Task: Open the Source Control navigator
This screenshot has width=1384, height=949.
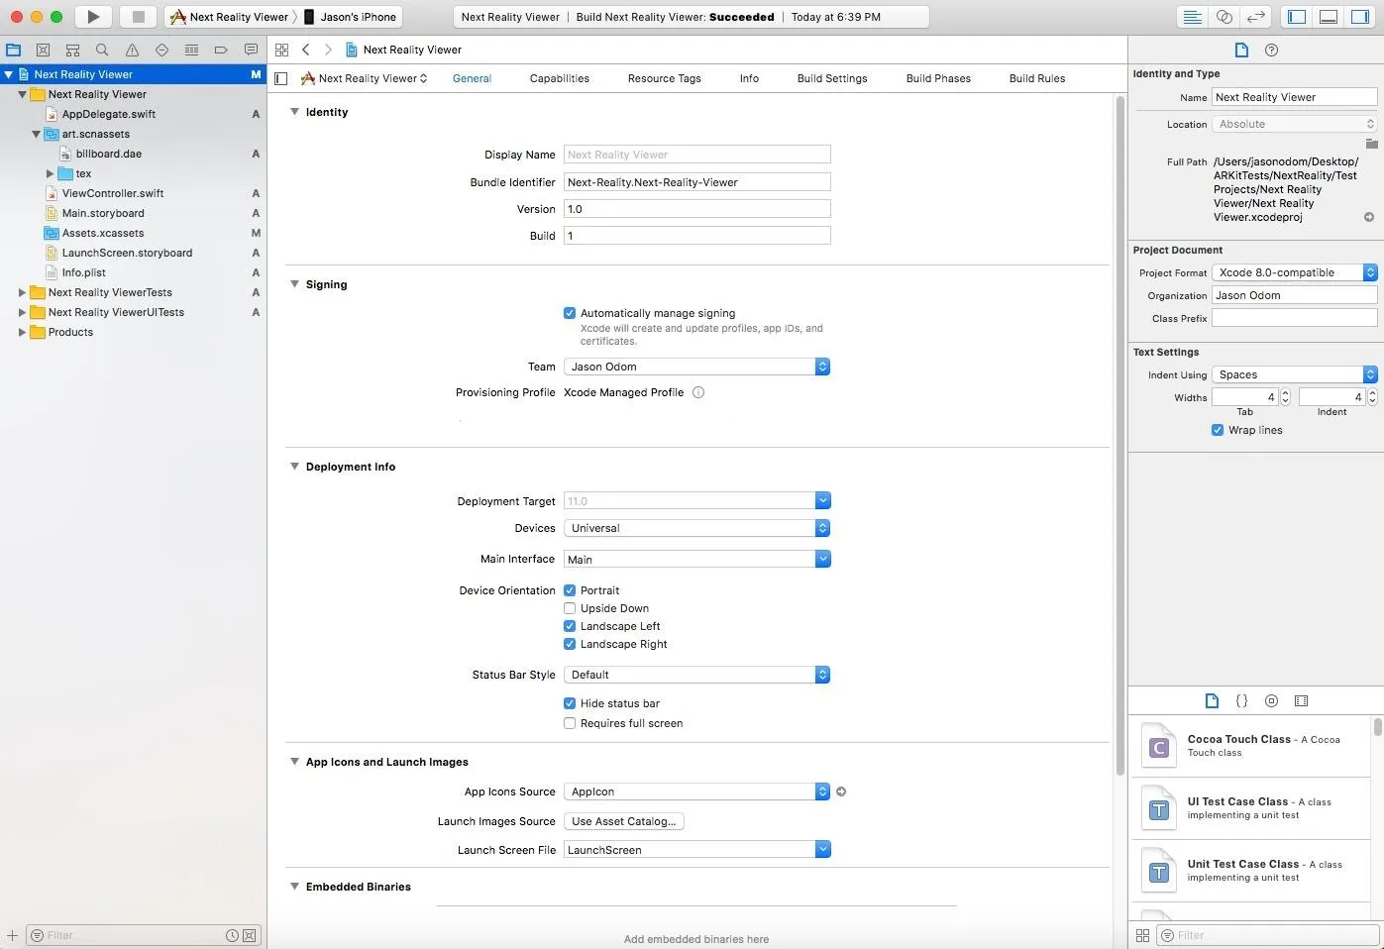Action: 43,50
